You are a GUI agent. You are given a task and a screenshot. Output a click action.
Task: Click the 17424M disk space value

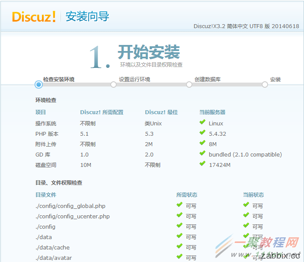point(220,165)
